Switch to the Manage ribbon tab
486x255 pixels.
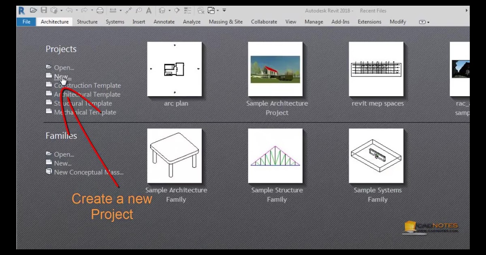[314, 22]
